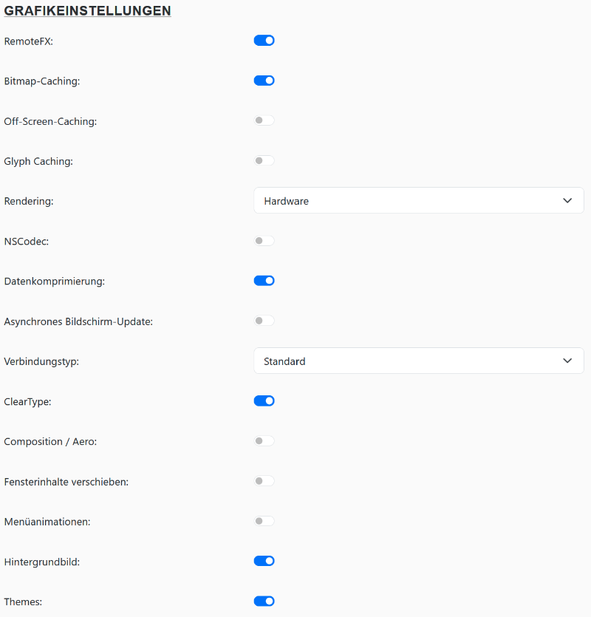Click the Verbindungstyp label text
591x617 pixels.
[41, 361]
